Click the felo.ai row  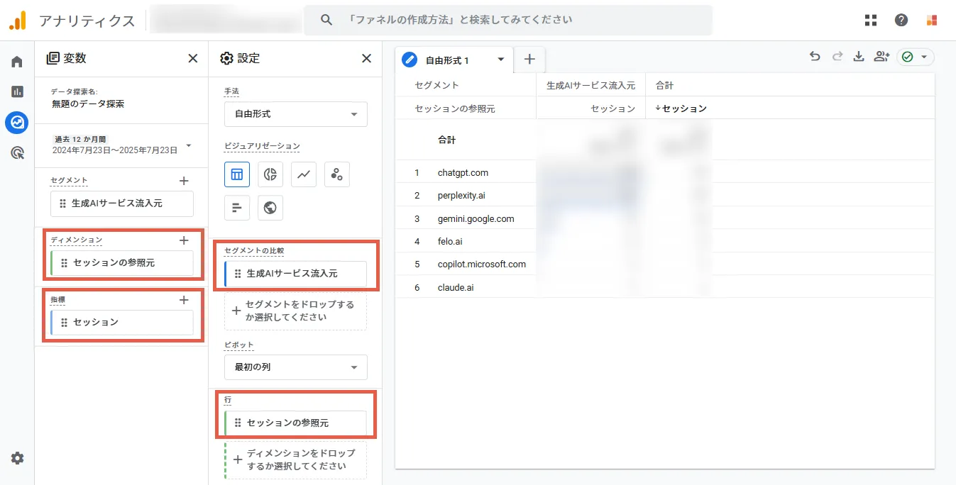(x=450, y=241)
